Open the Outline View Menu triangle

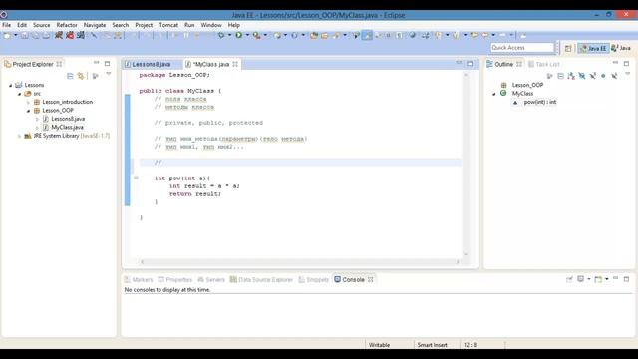[627, 74]
